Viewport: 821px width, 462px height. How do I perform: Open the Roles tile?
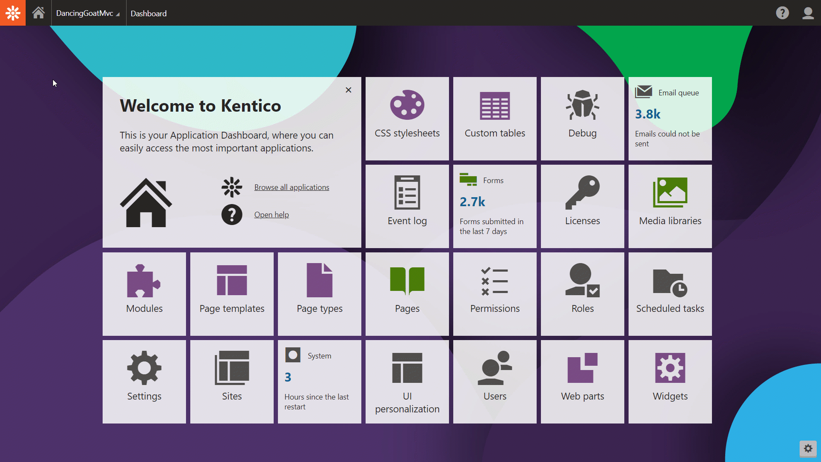click(x=582, y=294)
